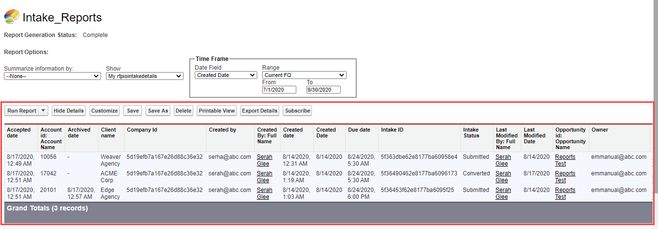The image size is (658, 229).
Task: Open the Printable View
Action: coord(217,111)
